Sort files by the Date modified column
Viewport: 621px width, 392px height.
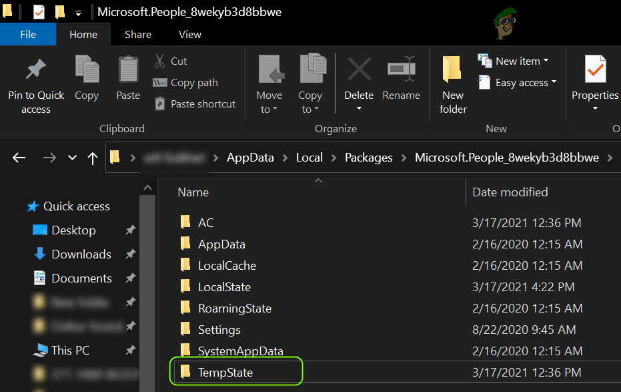pos(510,192)
